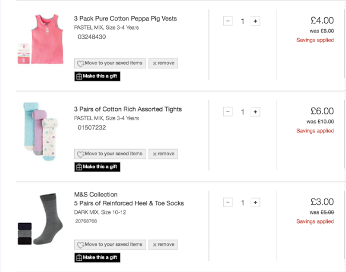Decrease quantity of Reinforced Heel & Toe Socks
The height and width of the screenshot is (272, 346).
[x=228, y=202]
